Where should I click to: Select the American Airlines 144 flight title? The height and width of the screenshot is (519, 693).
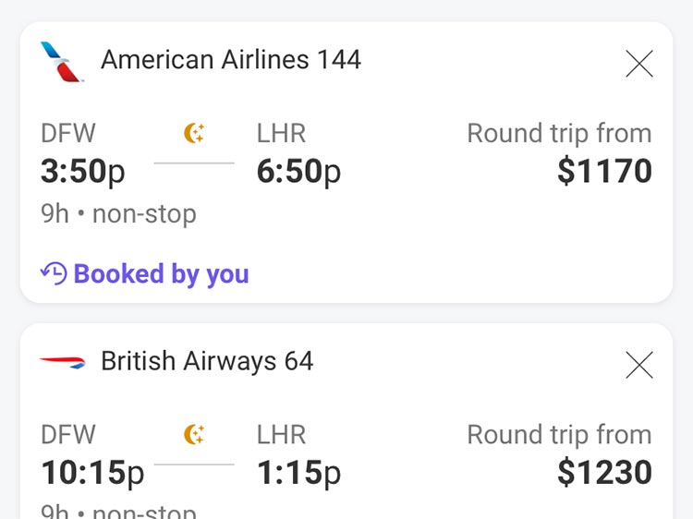pos(231,60)
